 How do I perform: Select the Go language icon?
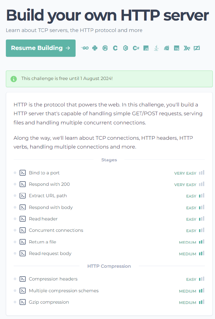coord(85,48)
